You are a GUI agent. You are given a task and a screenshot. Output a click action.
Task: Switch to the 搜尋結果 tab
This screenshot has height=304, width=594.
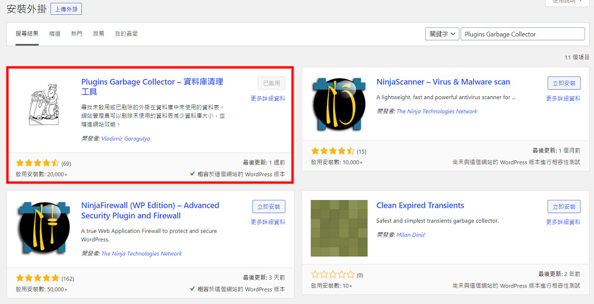click(27, 34)
